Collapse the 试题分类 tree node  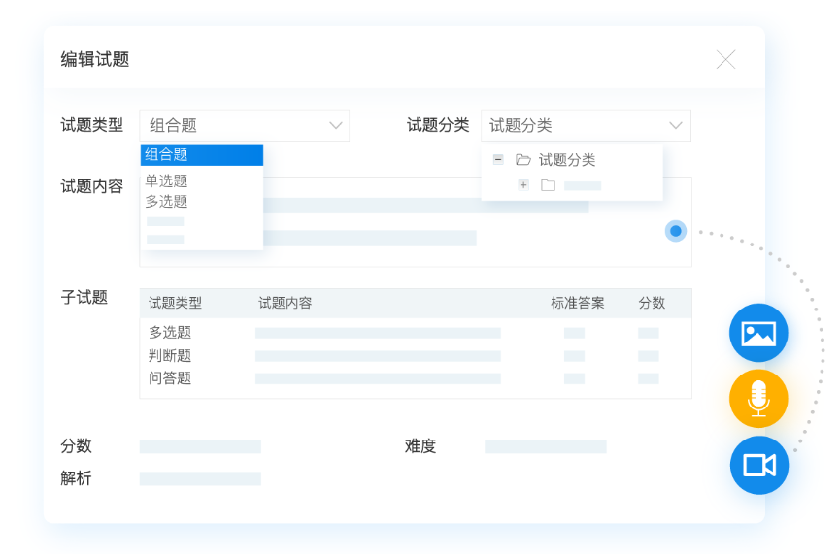498,160
